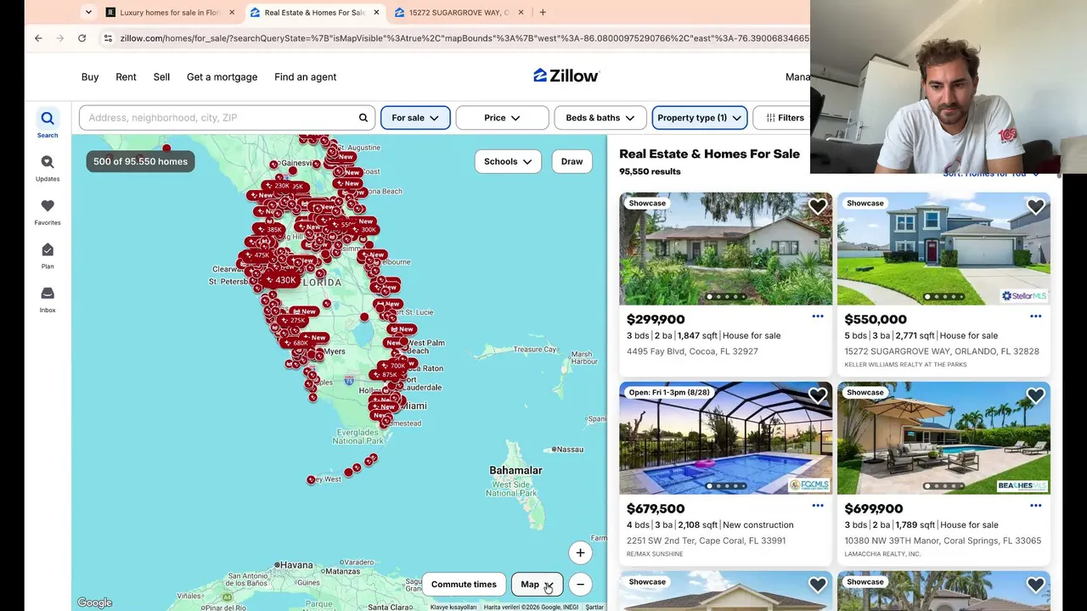Go back with the browser back arrow
1087x611 pixels.
[38, 38]
